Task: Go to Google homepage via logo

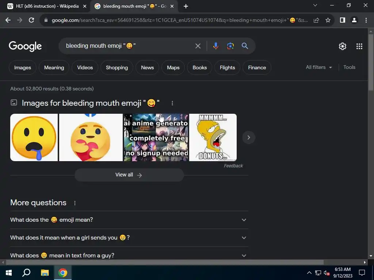Action: pyautogui.click(x=25, y=46)
